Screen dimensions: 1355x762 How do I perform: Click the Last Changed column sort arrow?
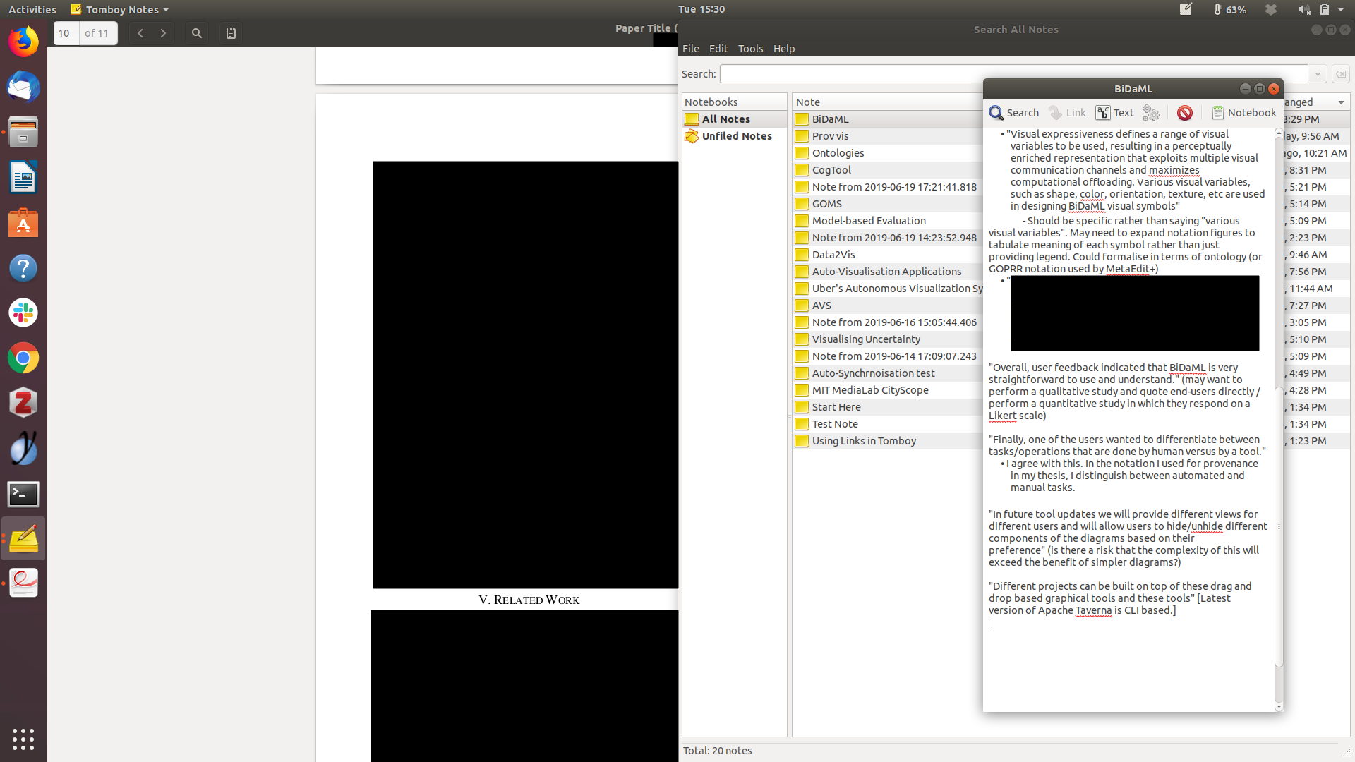tap(1341, 102)
